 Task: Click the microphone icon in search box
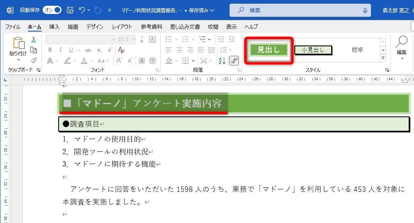pos(365,10)
